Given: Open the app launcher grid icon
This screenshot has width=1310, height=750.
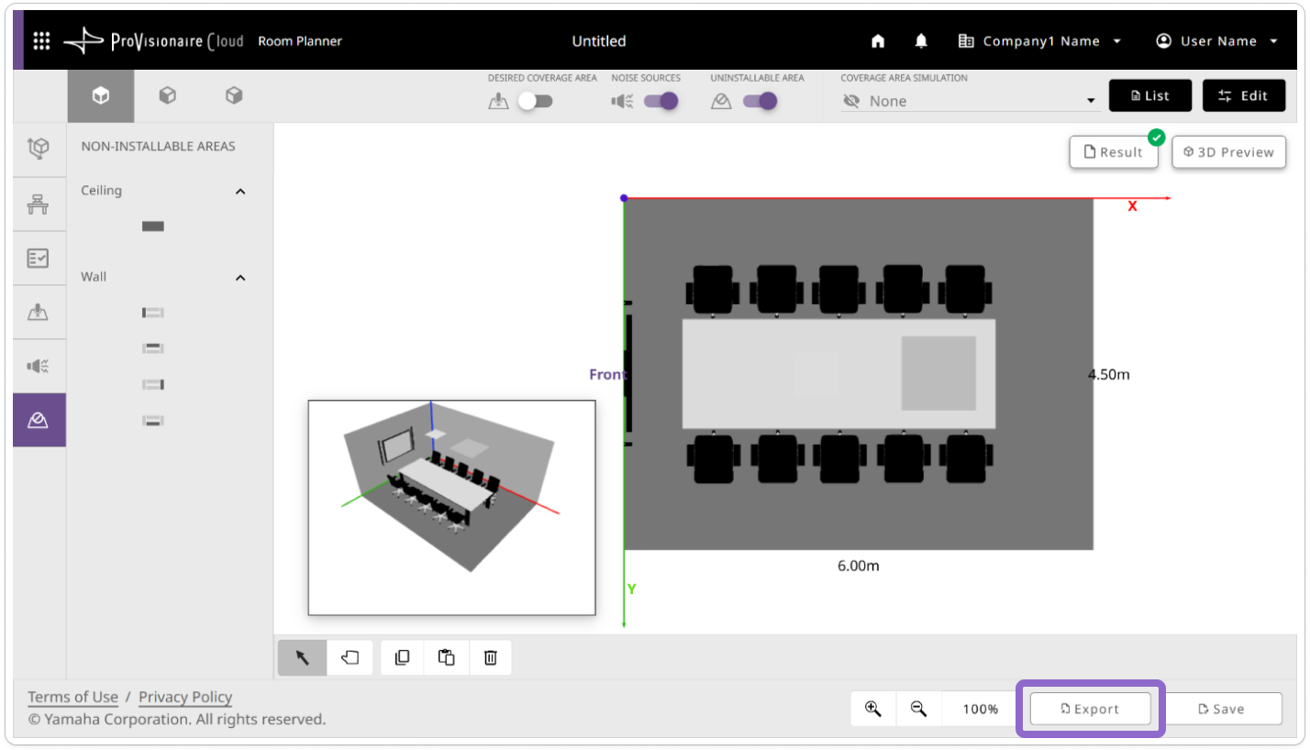Looking at the screenshot, I should click(41, 41).
